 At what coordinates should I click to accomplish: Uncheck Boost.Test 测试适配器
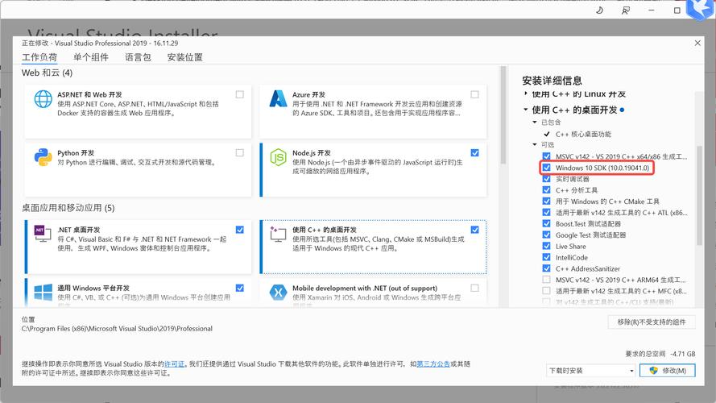click(x=546, y=223)
